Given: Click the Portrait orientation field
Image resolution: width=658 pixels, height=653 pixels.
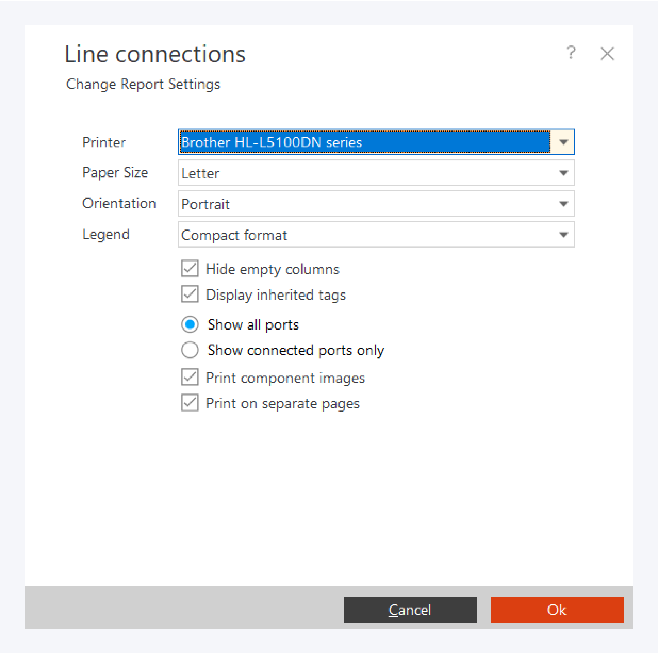Looking at the screenshot, I should click(364, 204).
